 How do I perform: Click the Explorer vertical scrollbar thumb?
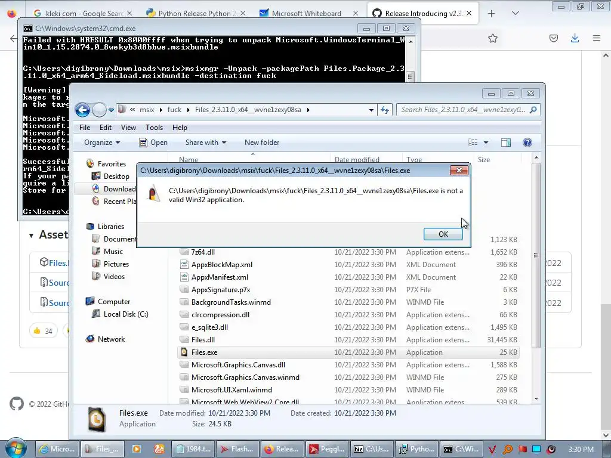[x=536, y=255]
